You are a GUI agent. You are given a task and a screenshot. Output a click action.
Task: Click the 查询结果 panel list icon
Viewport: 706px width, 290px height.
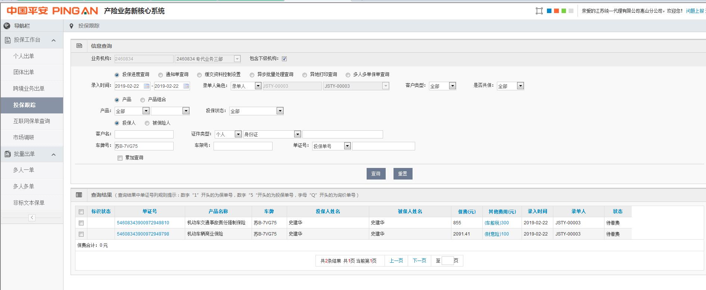coord(79,195)
